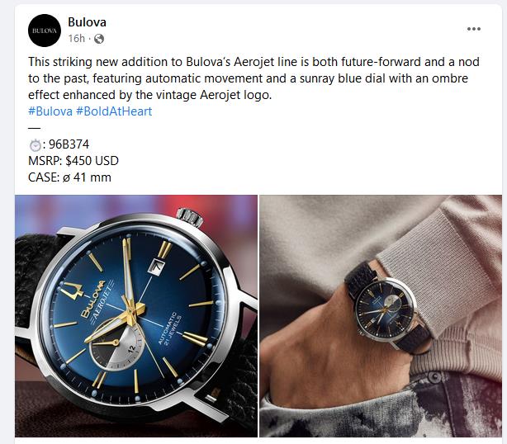
Task: Click the globe public audience icon
Action: click(x=99, y=39)
